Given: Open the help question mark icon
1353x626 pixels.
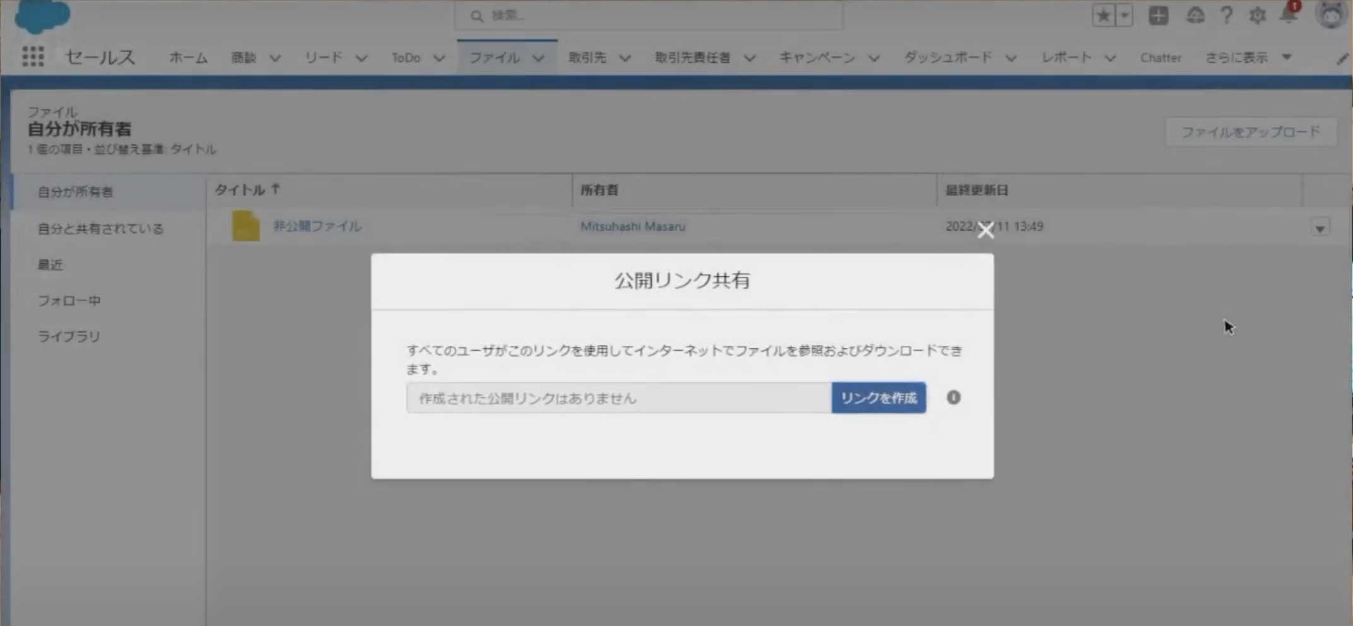Looking at the screenshot, I should (x=1227, y=15).
